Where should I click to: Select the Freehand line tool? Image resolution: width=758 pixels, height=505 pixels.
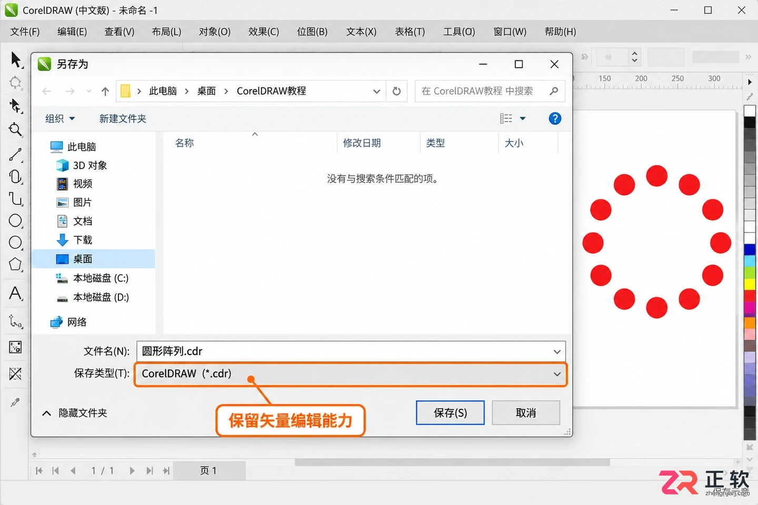tap(15, 155)
